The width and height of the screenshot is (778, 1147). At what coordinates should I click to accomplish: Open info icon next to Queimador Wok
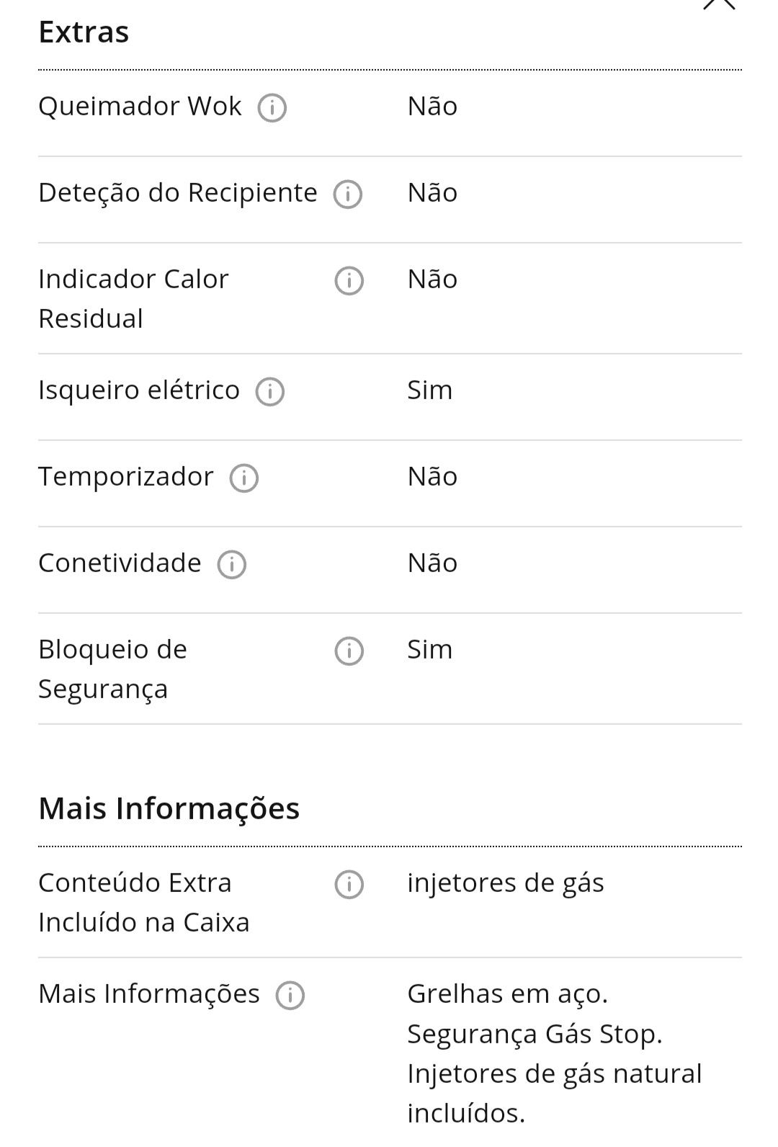click(272, 108)
